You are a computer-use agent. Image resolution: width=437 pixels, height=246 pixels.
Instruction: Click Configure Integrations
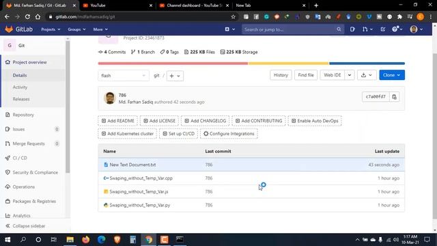[x=229, y=134]
